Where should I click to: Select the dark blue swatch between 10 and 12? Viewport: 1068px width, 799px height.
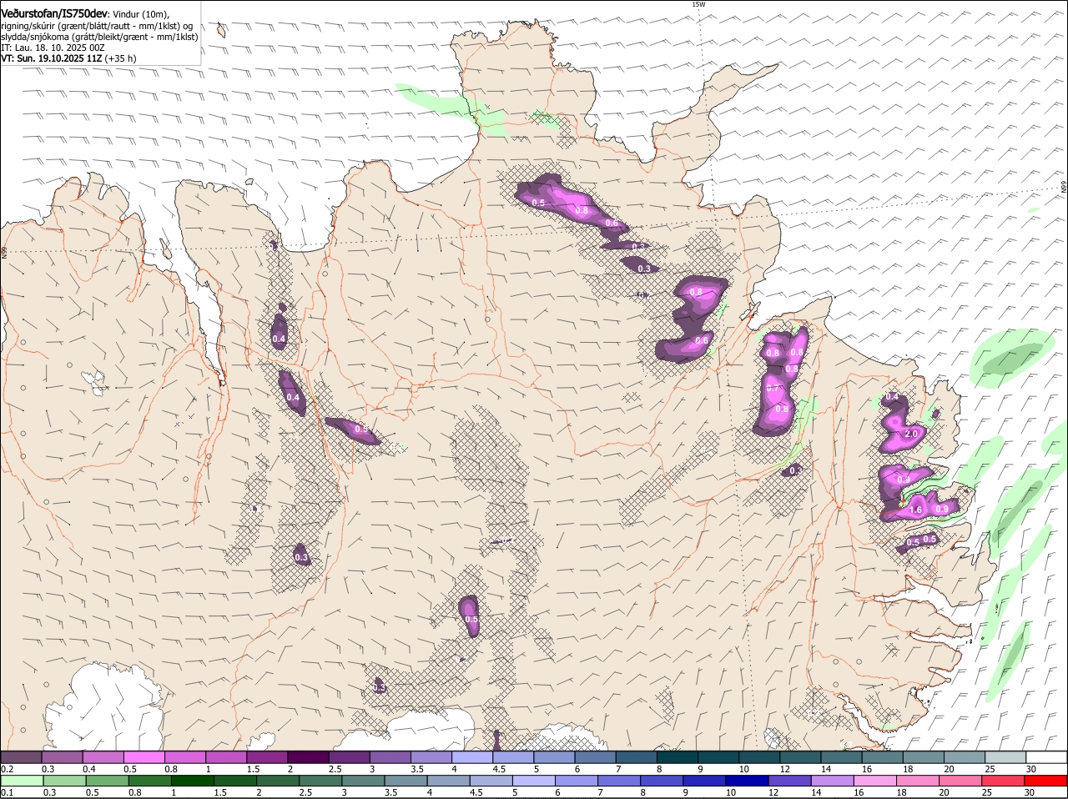click(747, 781)
